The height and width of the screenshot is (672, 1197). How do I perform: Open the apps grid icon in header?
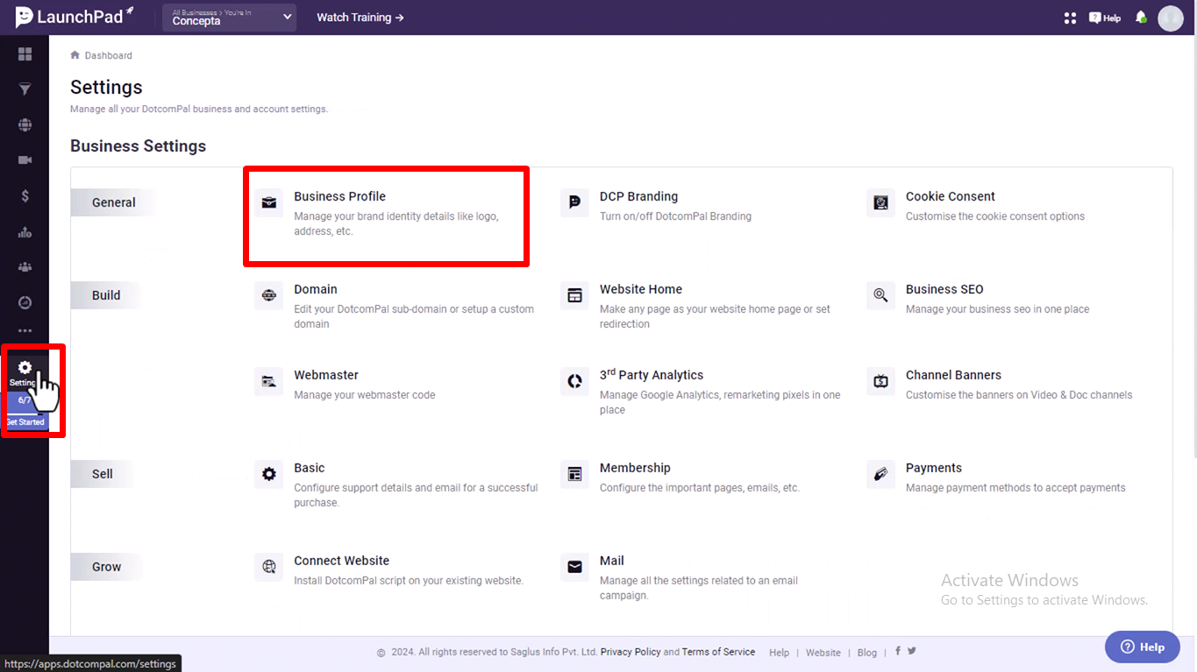point(1069,18)
